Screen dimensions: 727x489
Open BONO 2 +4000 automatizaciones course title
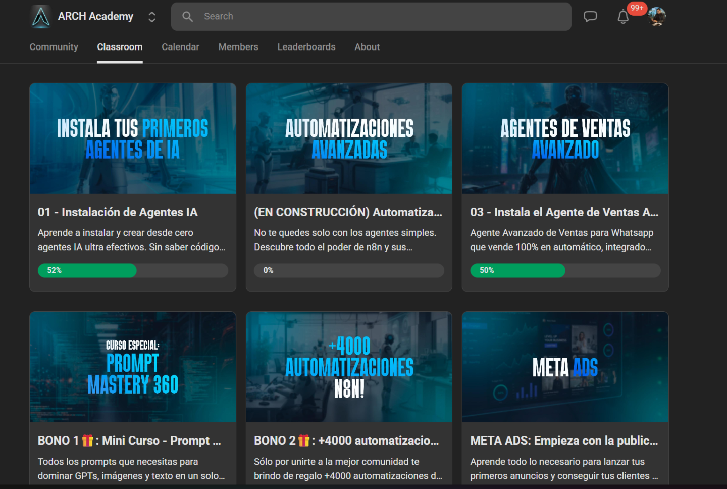click(x=346, y=441)
